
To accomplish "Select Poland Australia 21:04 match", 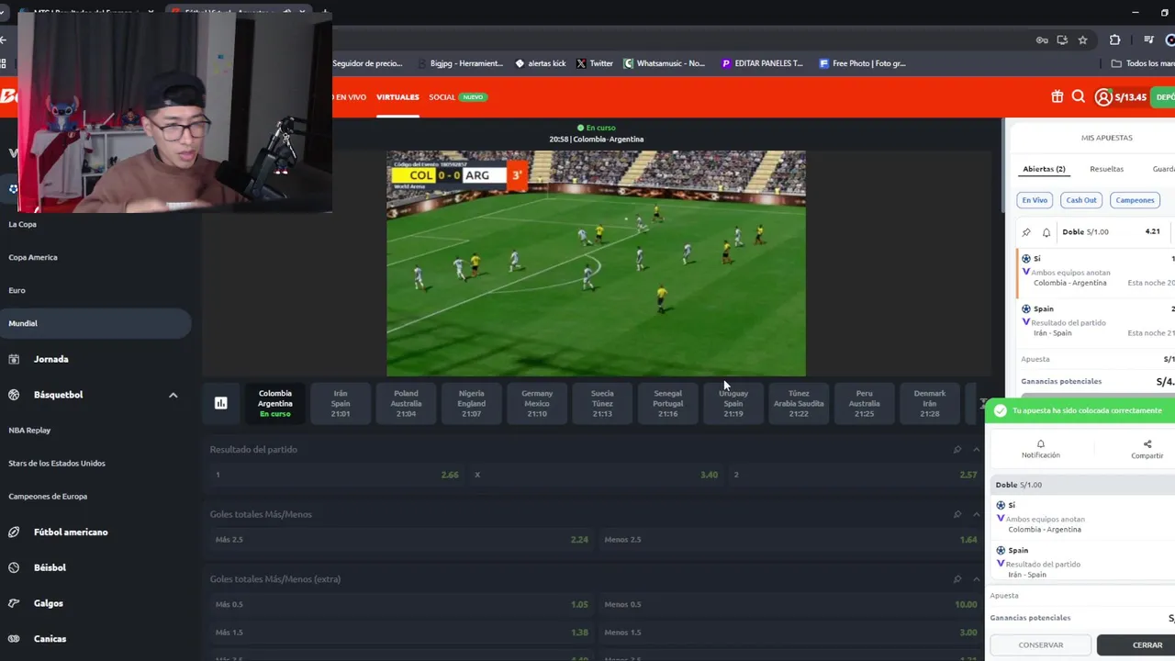I will (406, 403).
